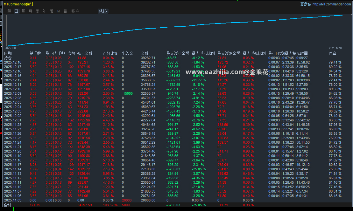Screen dimensions: 353x211
Task: Click the 复盘侠 label in title bar
Action: point(306,4)
